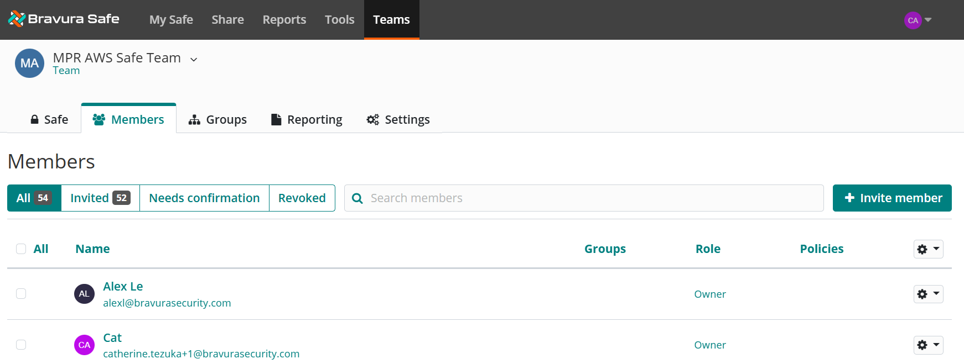
Task: Open the Groups tab
Action: tap(217, 119)
